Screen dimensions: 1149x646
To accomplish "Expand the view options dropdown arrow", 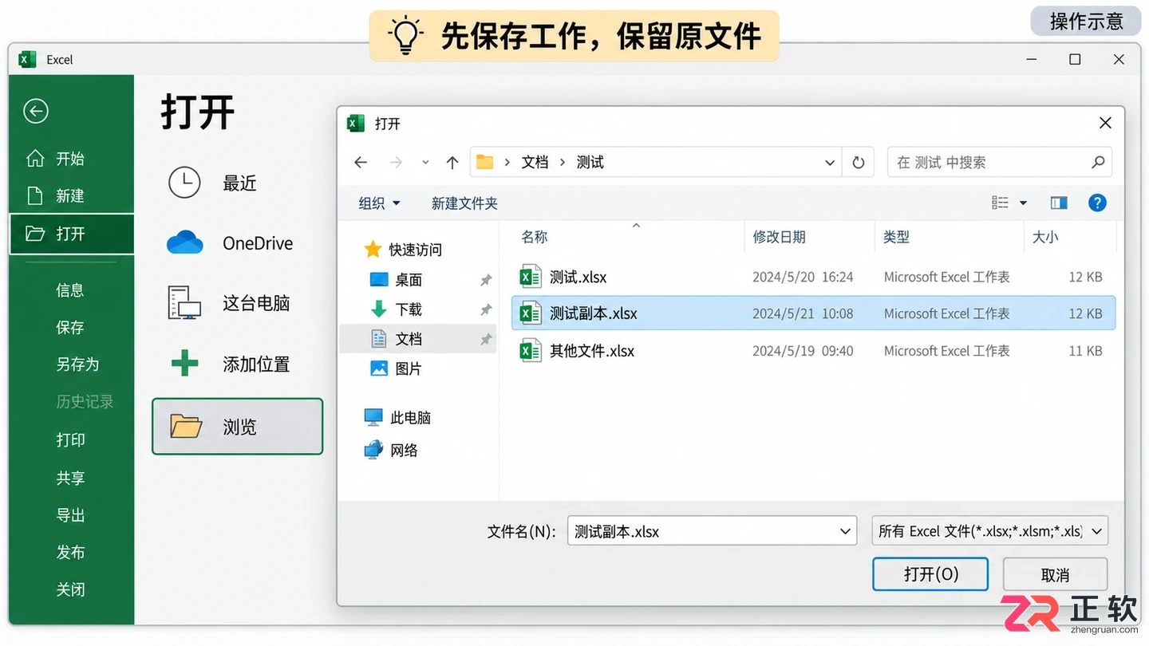I will tap(1023, 203).
